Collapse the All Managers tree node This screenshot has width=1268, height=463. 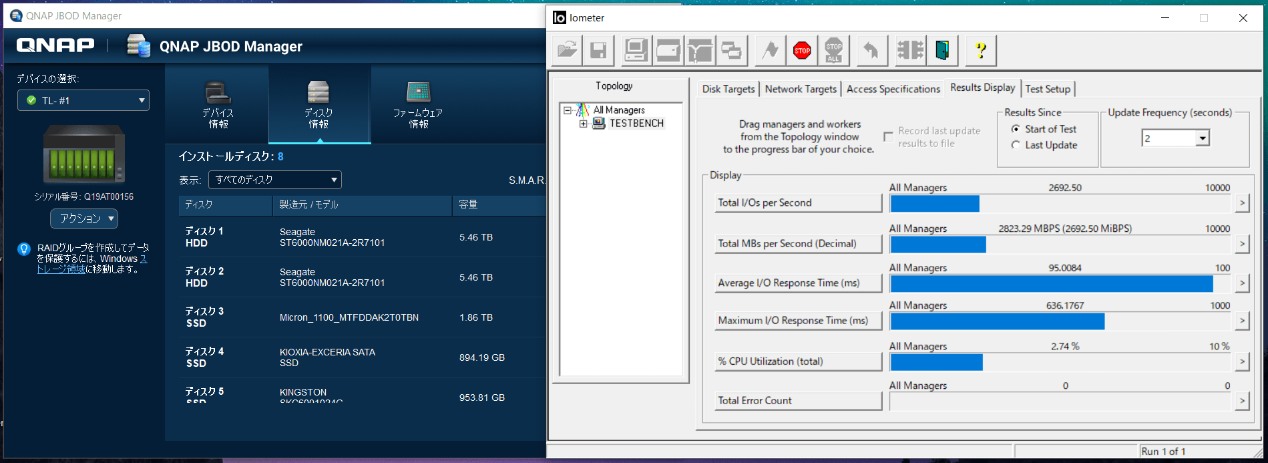tap(568, 110)
